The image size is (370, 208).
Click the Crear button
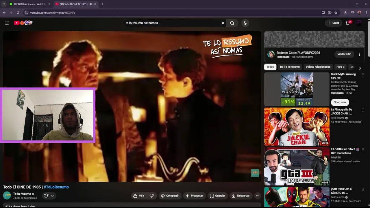[333, 23]
